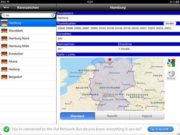
Task: Open the Straße postal code lookup
Action: coord(170,23)
